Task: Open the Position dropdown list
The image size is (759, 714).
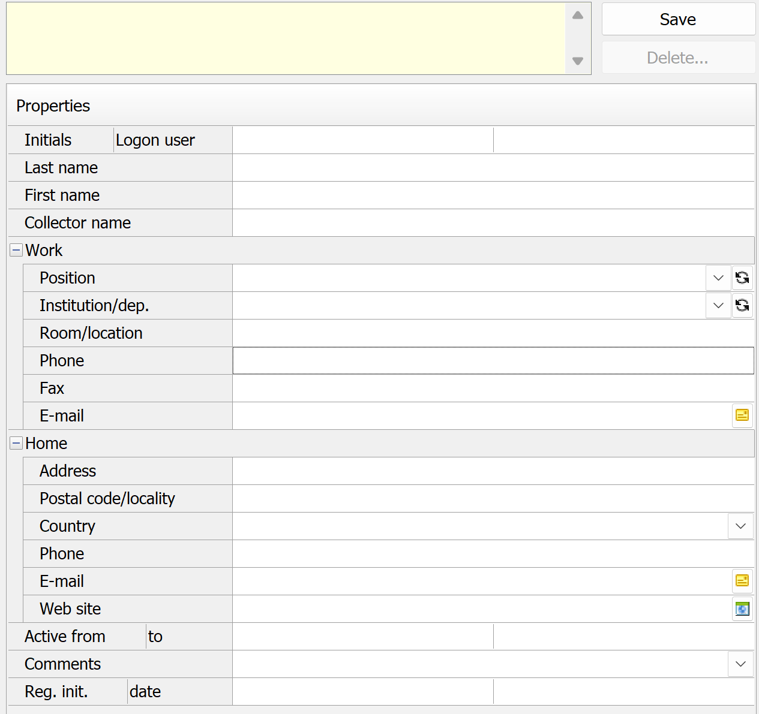Action: click(718, 278)
